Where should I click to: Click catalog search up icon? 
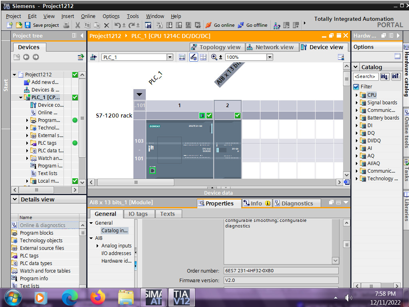396,76
